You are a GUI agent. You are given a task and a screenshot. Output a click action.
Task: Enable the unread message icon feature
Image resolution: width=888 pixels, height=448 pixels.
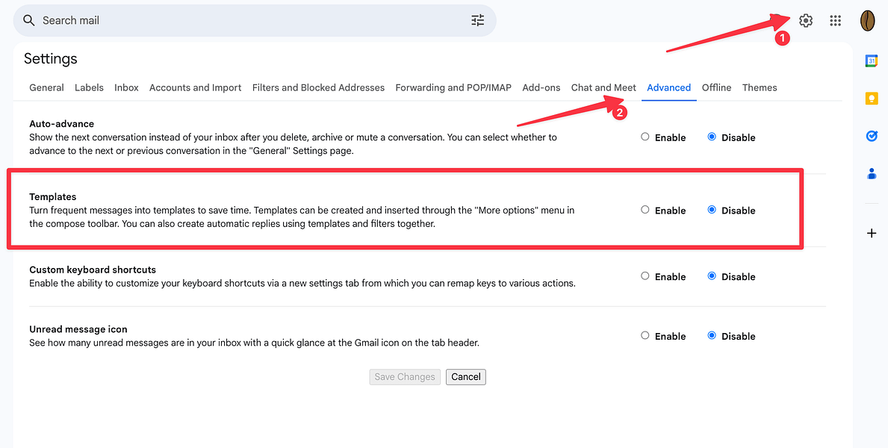(x=644, y=335)
